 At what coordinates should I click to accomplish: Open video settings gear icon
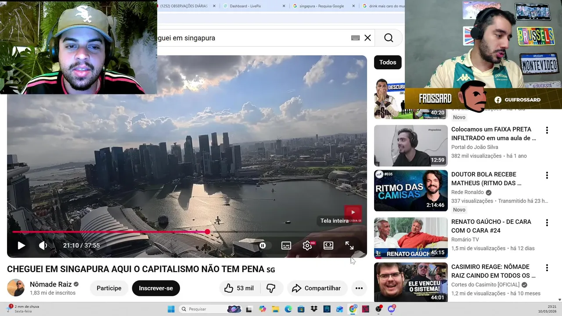[307, 245]
